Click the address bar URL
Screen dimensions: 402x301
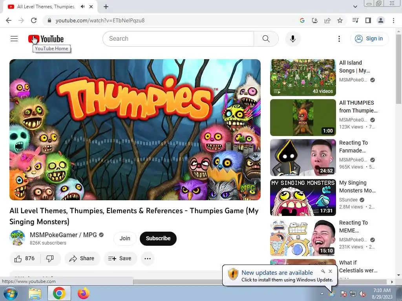tap(100, 20)
